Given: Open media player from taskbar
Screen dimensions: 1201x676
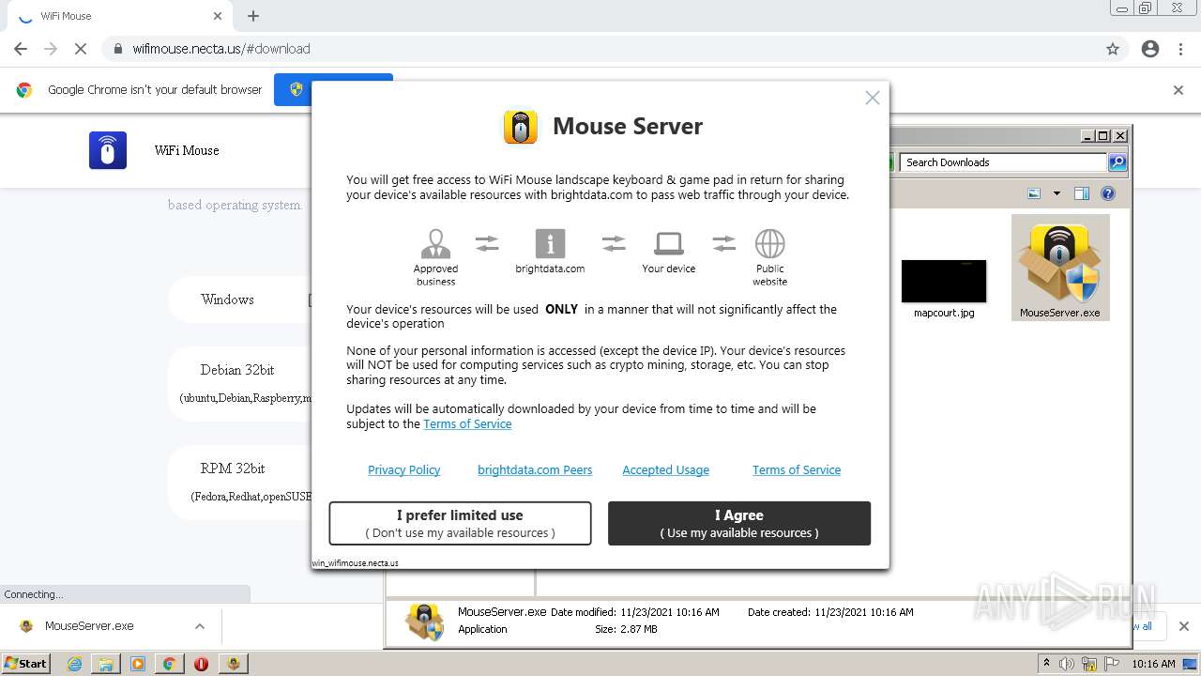Looking at the screenshot, I should [x=138, y=664].
